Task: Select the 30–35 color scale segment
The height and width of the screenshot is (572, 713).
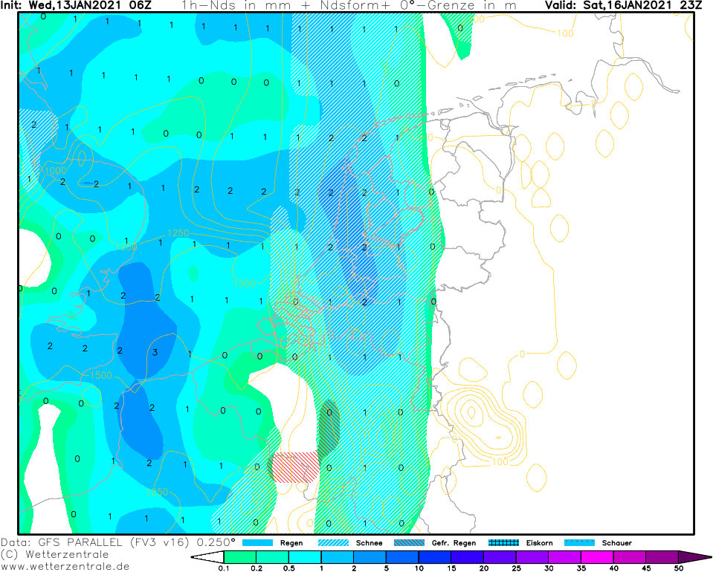Action: [565, 557]
